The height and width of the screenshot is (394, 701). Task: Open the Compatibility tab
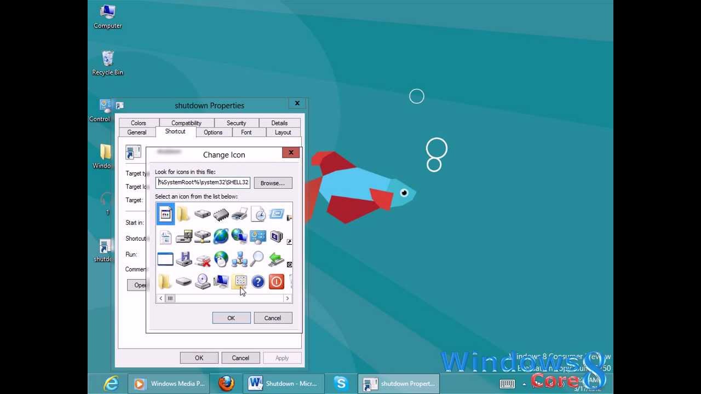186,123
